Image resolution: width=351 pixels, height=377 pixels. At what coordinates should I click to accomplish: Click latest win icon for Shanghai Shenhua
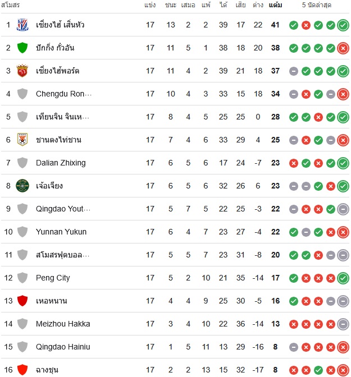[x=343, y=25]
